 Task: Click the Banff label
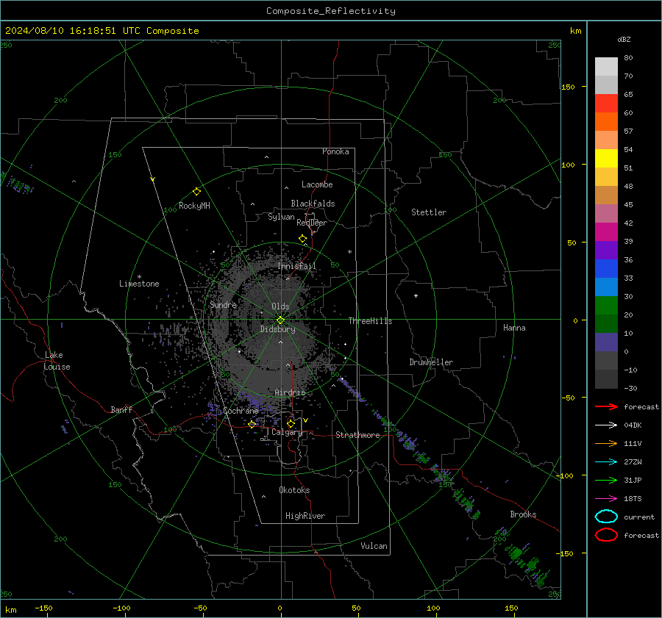(121, 410)
